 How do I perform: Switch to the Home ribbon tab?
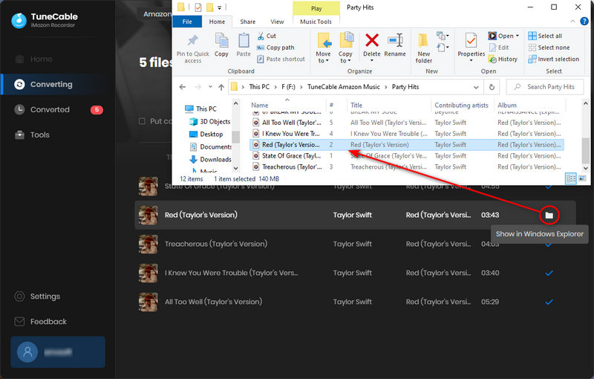(x=217, y=22)
